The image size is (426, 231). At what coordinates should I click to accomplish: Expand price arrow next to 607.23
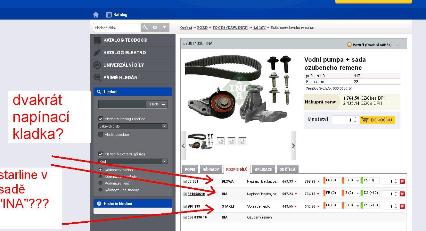pos(296,194)
